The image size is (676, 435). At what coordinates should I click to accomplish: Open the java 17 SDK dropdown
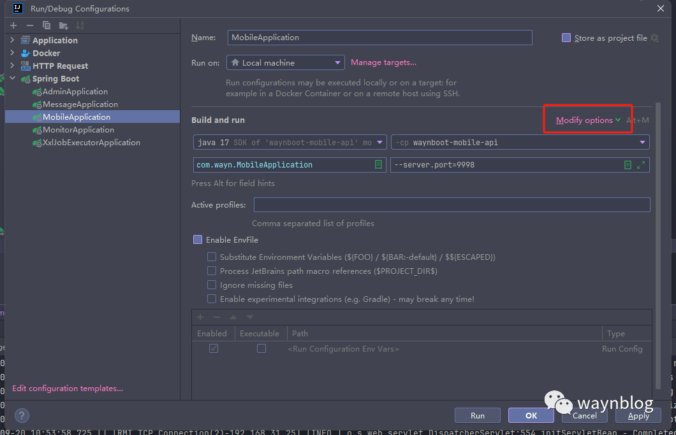tap(290, 142)
